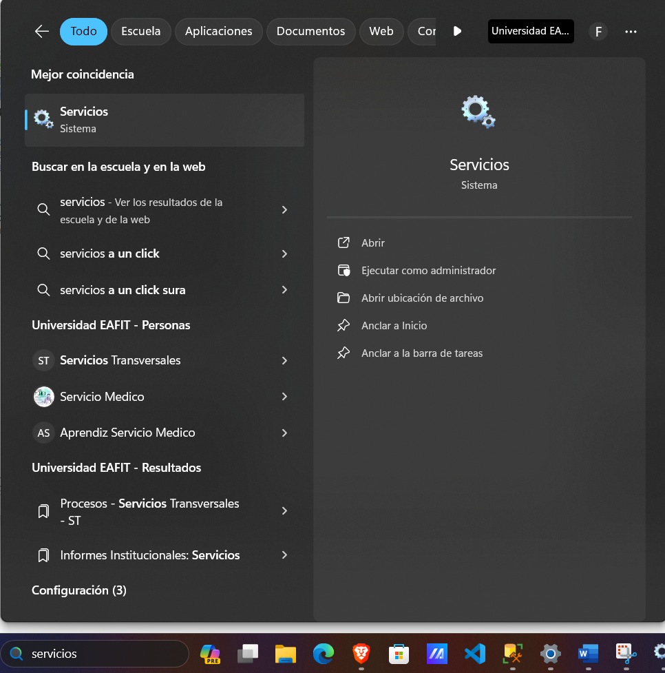Open the database tools app in taskbar
The width and height of the screenshot is (665, 673).
513,654
